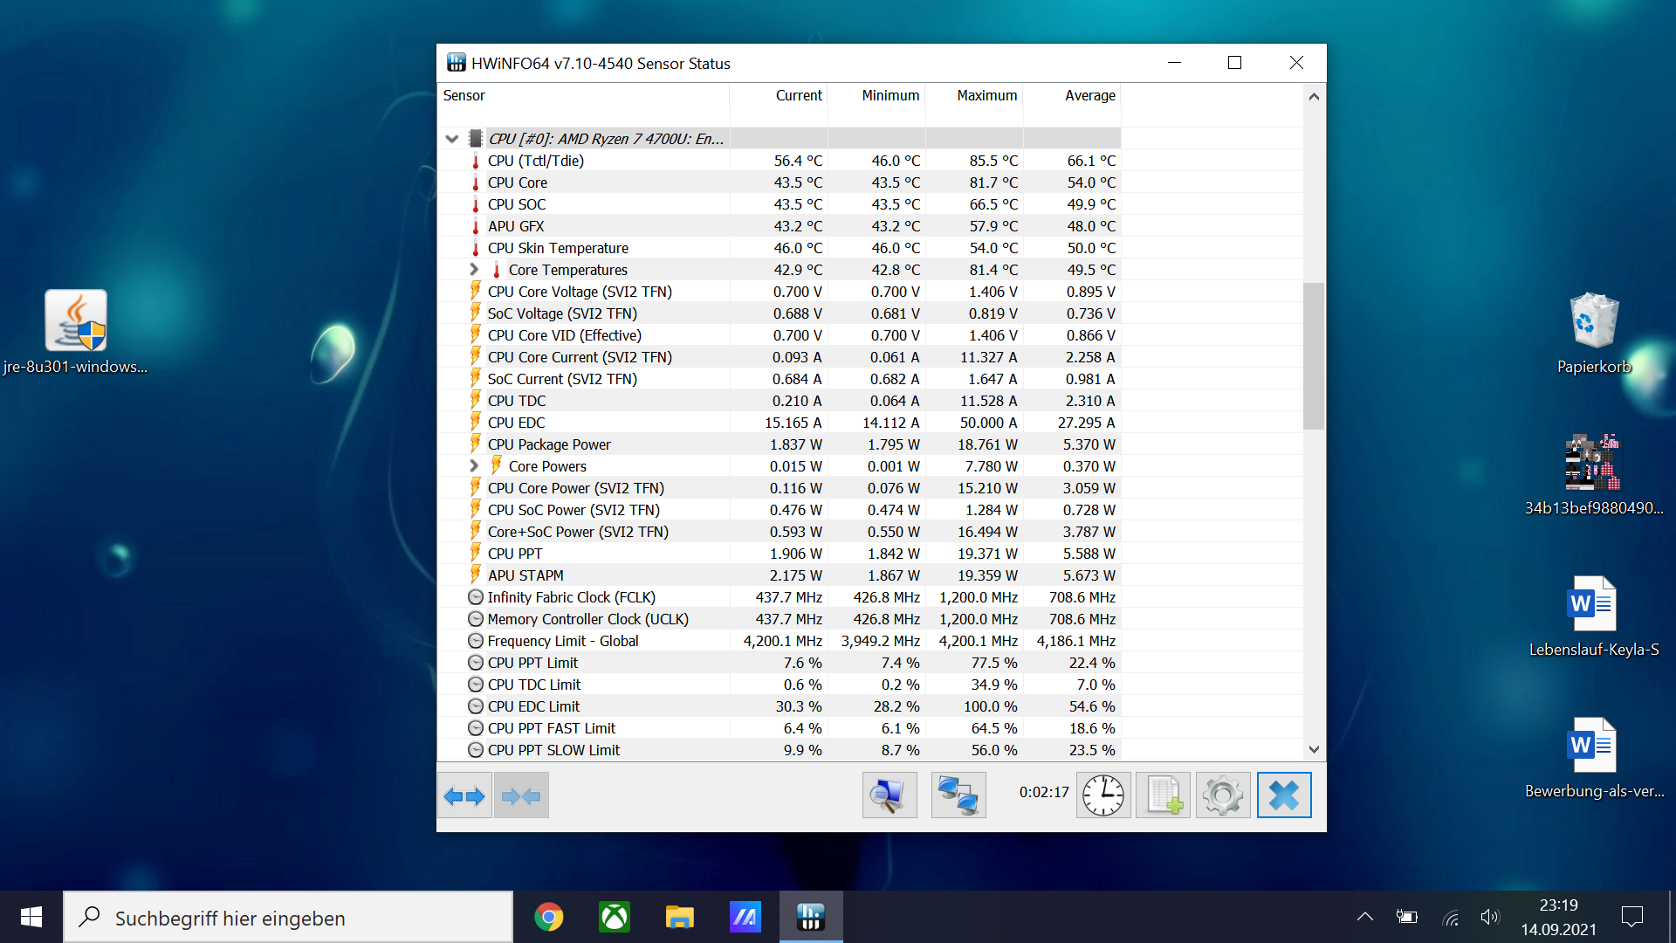Click the scrollbar down arrow

click(x=1314, y=749)
